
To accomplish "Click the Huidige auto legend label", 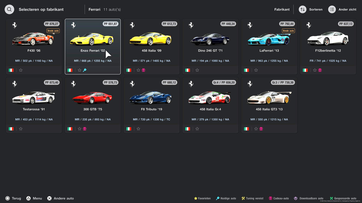I will [x=228, y=198].
